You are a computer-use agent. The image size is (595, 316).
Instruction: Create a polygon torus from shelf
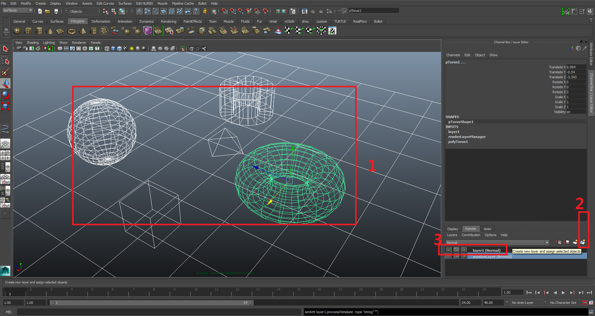(72, 31)
